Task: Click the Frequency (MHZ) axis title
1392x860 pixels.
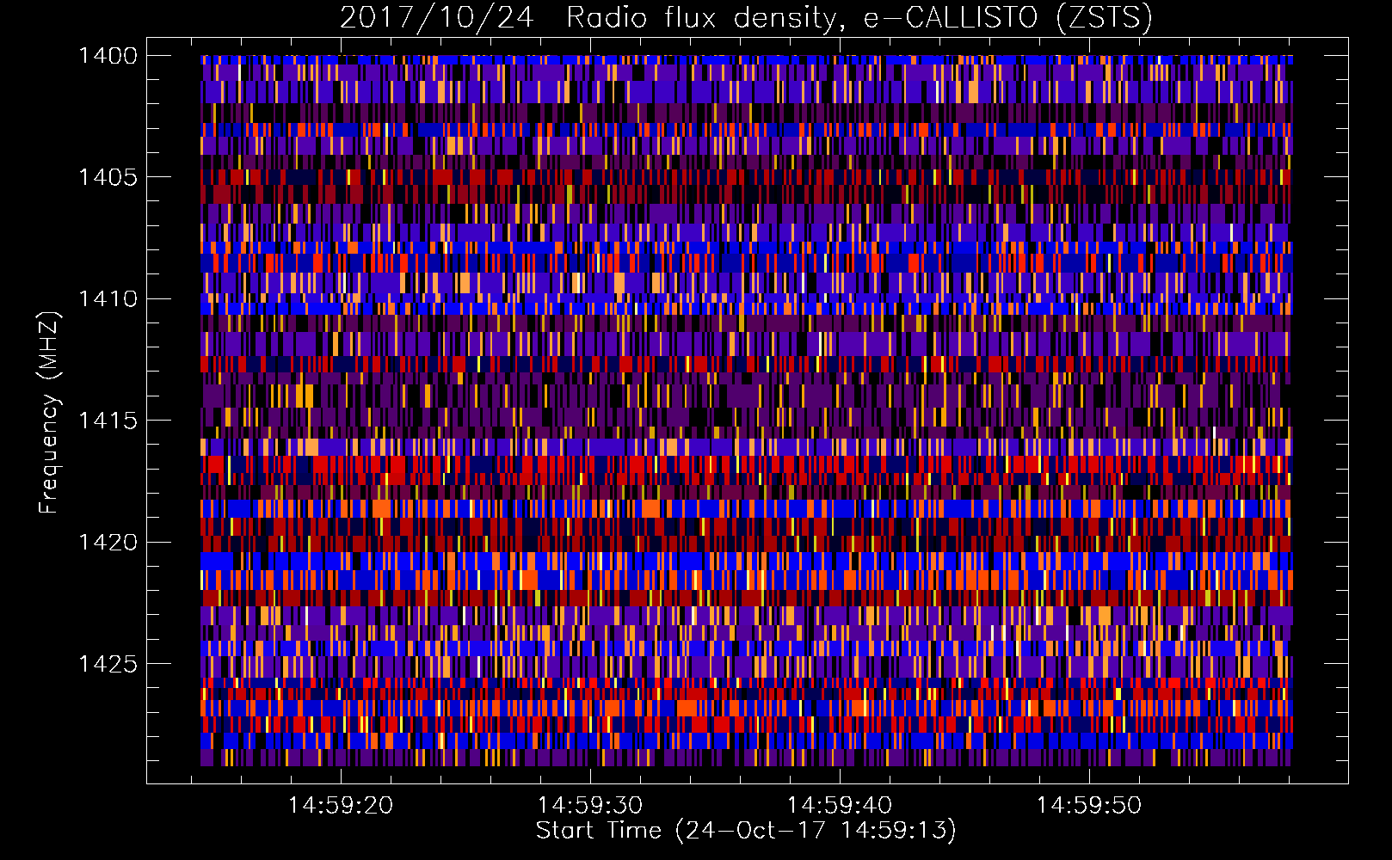Action: 51,413
